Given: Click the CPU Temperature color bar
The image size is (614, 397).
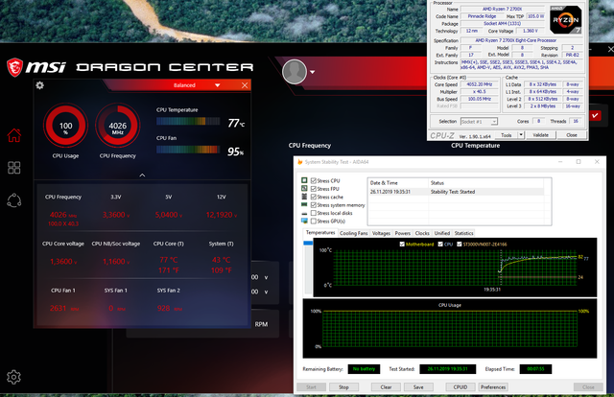Looking at the screenshot, I should click(188, 122).
